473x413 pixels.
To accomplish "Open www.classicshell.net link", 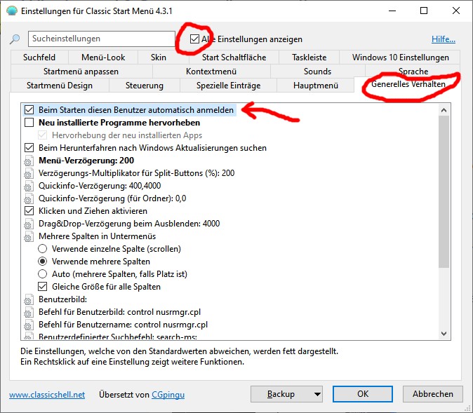I will pos(47,395).
